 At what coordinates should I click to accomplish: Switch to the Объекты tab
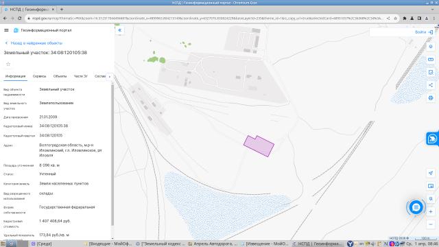coord(60,76)
